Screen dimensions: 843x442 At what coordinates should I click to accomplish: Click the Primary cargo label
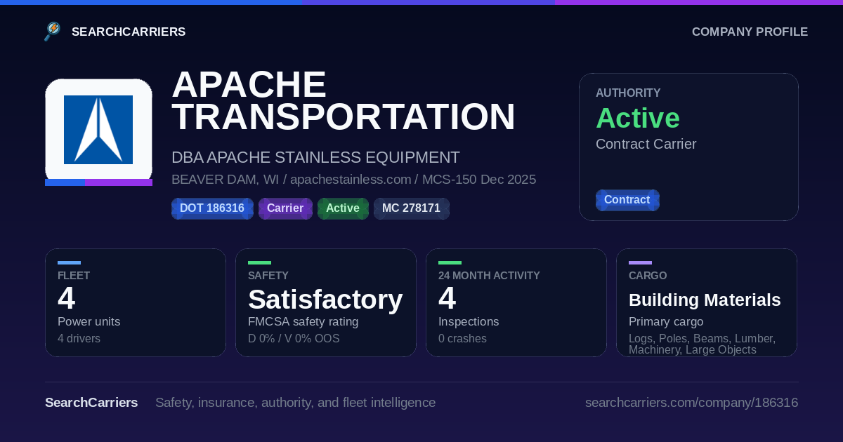pos(666,322)
